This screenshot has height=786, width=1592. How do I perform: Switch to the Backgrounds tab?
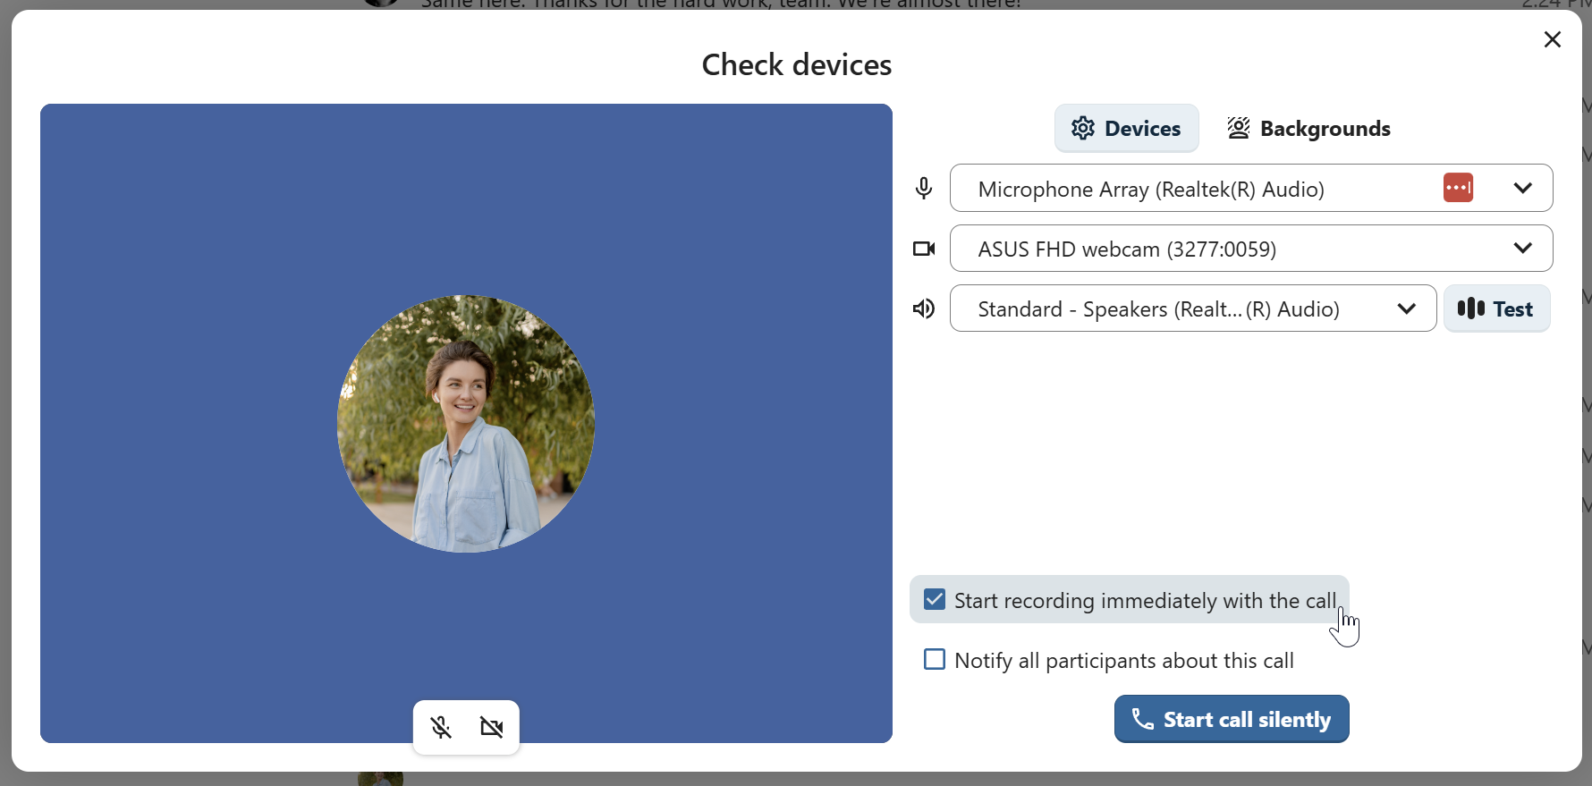(1309, 129)
